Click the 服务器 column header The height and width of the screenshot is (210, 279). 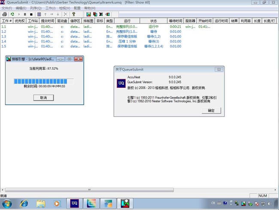pyautogui.click(x=190, y=21)
